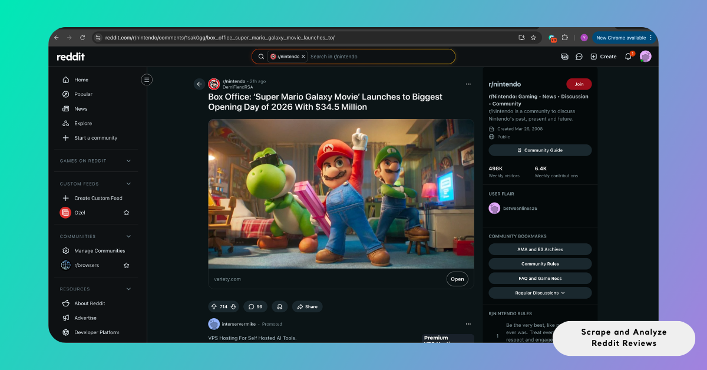Screen dimensions: 707x370
Task: Click the award icon below post
Action: pyautogui.click(x=279, y=306)
